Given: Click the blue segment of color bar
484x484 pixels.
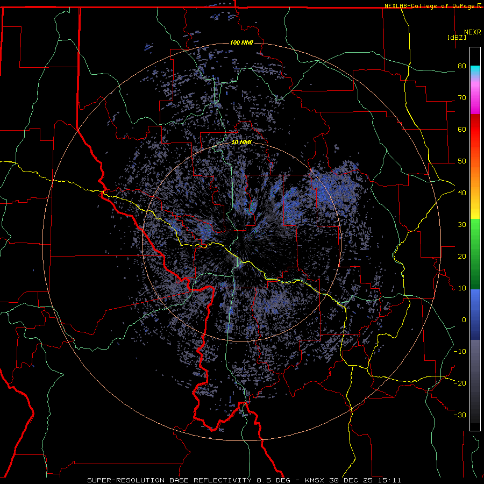Looking at the screenshot, I should (x=475, y=314).
